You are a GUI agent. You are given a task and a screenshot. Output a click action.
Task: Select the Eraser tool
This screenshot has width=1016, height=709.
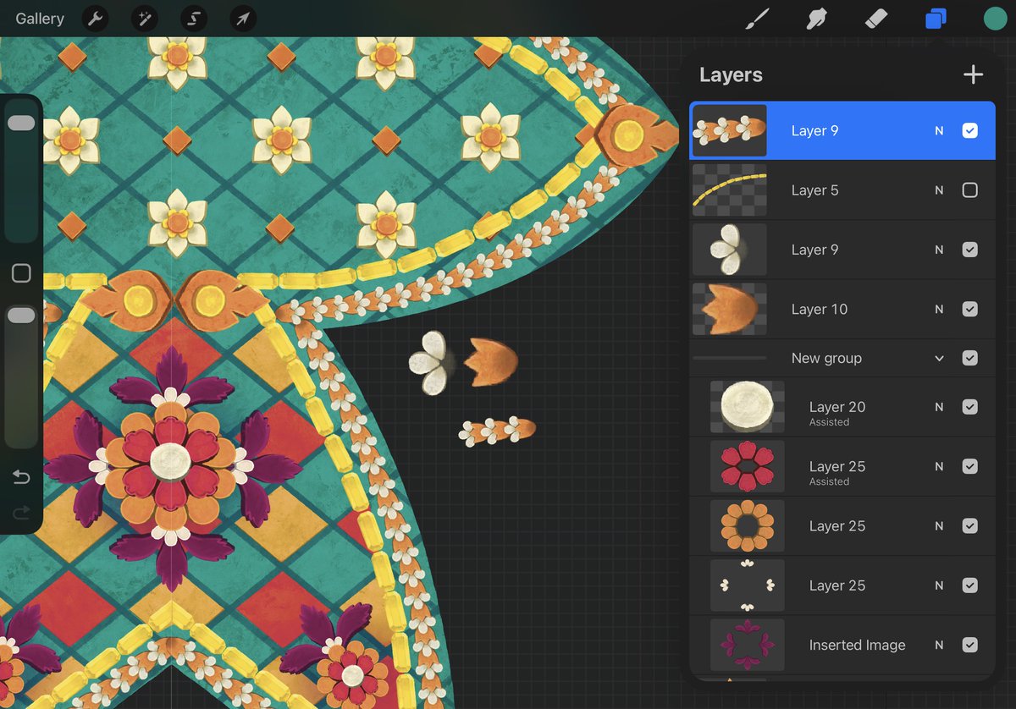coord(876,19)
